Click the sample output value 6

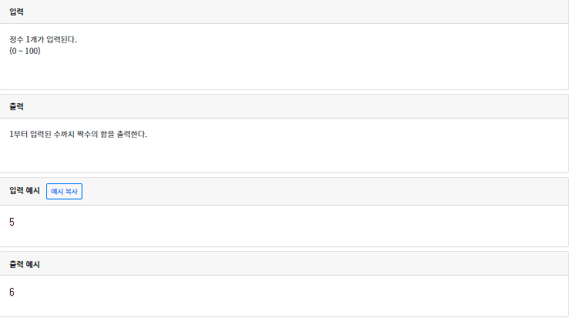[12, 293]
